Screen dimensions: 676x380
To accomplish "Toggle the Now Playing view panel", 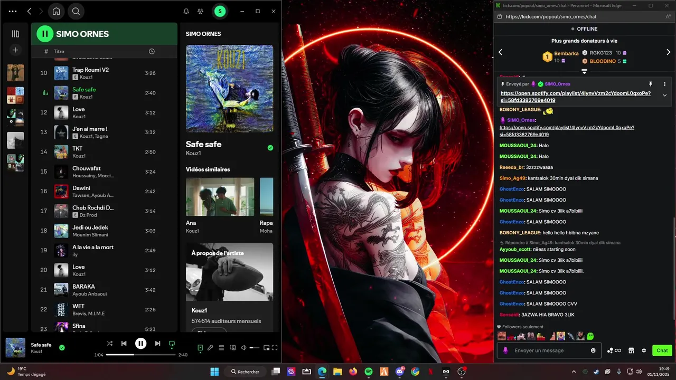I will pos(200,348).
